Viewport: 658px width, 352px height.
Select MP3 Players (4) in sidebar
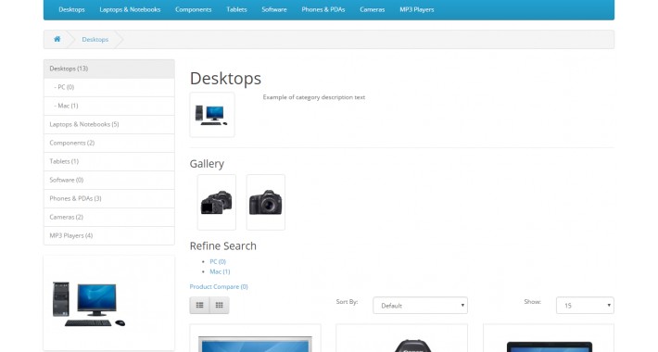pyautogui.click(x=109, y=236)
